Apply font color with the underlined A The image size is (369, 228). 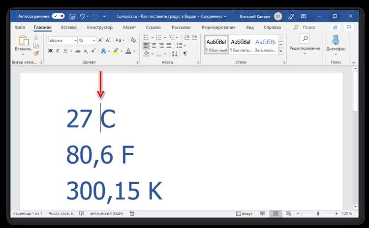click(128, 51)
